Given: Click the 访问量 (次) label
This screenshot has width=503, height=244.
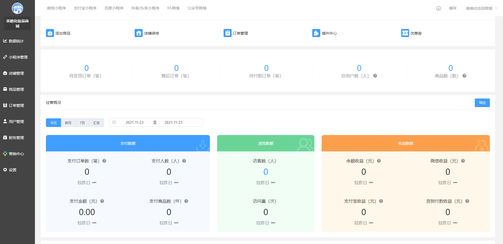Looking at the screenshot, I should tap(264, 201).
